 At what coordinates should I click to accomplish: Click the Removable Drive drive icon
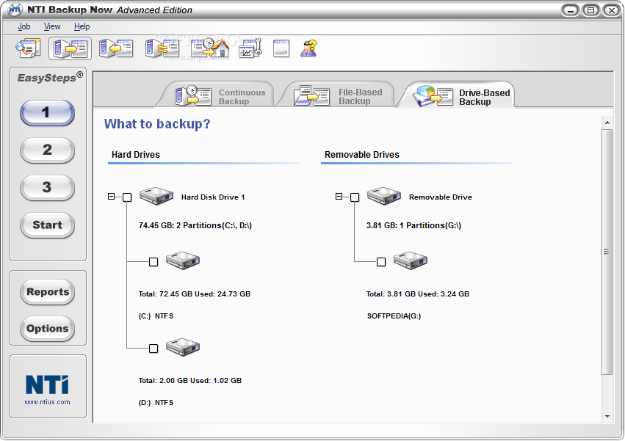[384, 196]
